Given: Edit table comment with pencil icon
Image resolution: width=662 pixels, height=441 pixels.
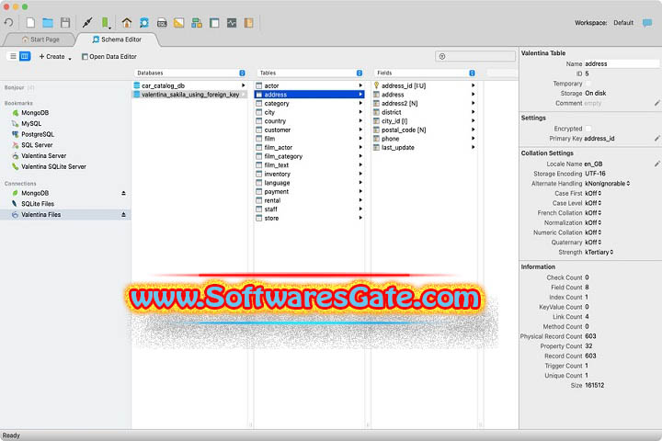Looking at the screenshot, I should pyautogui.click(x=656, y=103).
